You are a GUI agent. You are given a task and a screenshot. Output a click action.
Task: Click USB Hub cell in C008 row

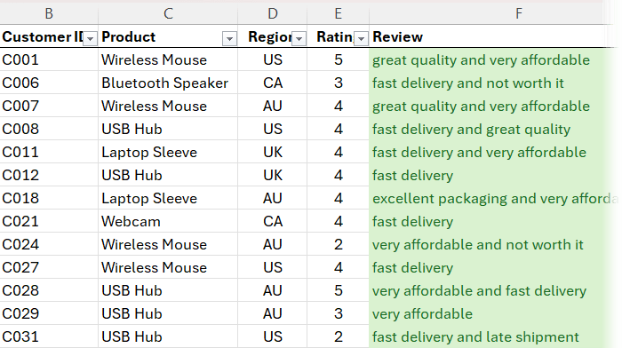[168, 129]
